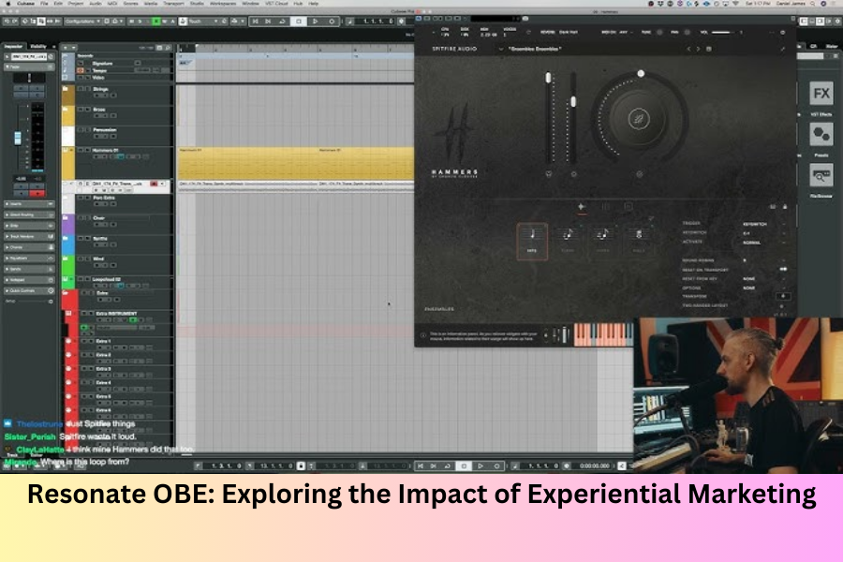Expand the Direct Routing section in Inspector
843x562 pixels.
pos(30,214)
